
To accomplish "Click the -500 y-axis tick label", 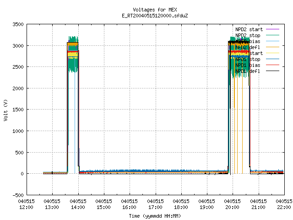I will pos(18,195).
